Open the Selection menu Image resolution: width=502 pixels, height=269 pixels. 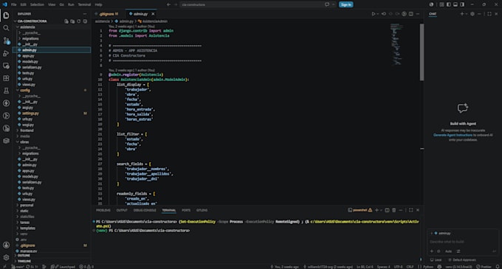pos(37,4)
